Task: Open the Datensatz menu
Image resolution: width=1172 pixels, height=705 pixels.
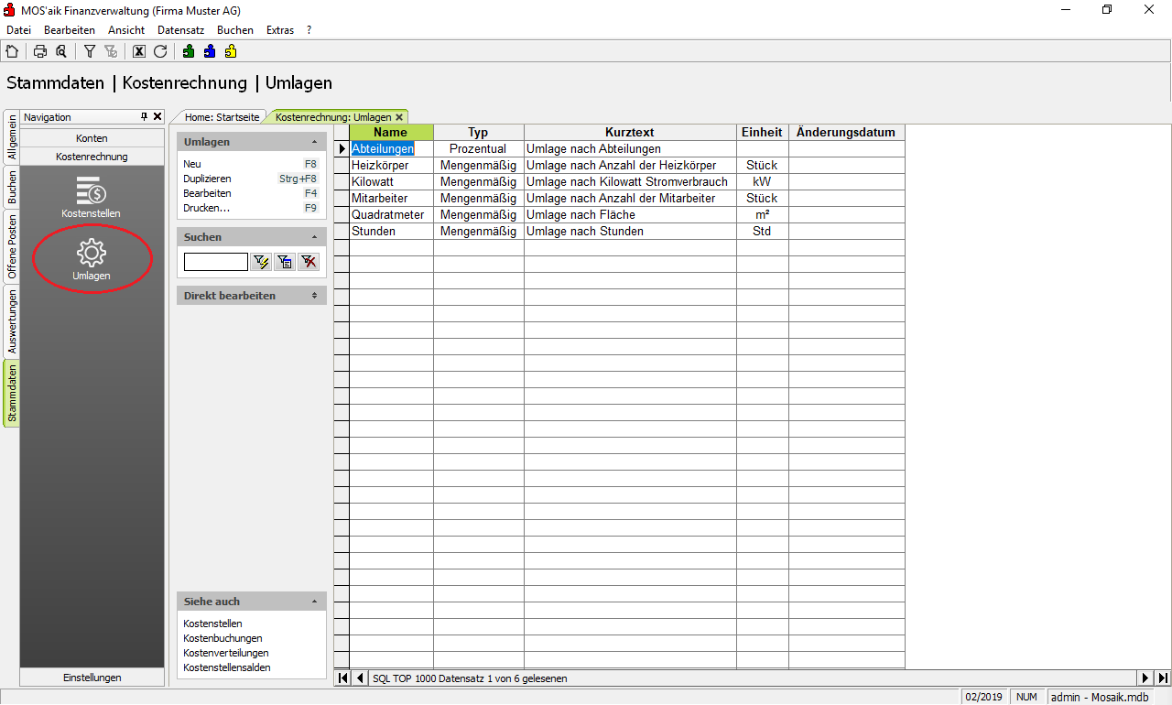Action: pyautogui.click(x=180, y=30)
